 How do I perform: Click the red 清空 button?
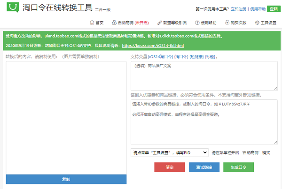169,167
